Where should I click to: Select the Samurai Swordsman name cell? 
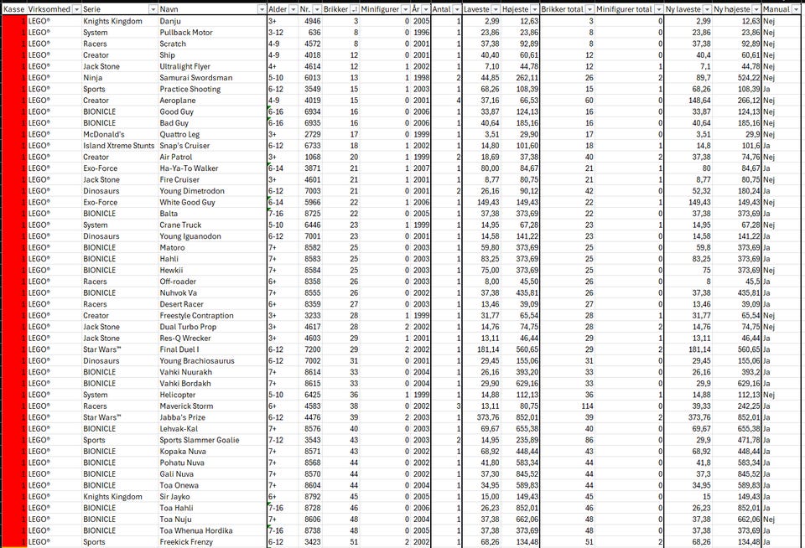click(212, 77)
